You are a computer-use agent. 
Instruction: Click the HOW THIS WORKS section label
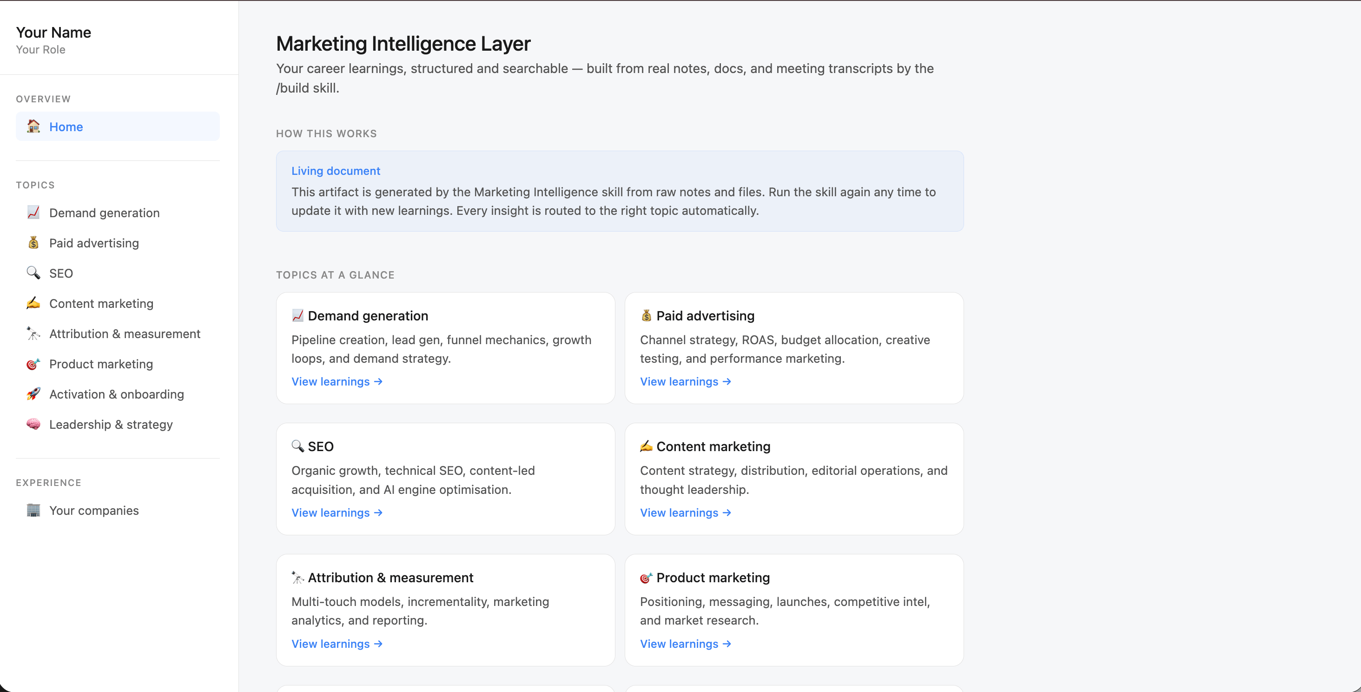[326, 133]
